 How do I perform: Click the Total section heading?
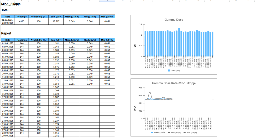pyautogui.click(x=5, y=10)
